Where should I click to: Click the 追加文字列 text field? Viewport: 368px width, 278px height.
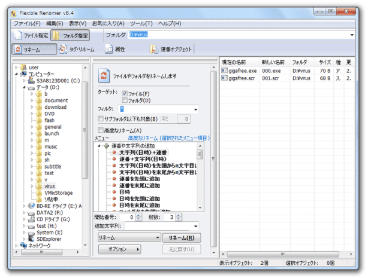tap(159, 226)
